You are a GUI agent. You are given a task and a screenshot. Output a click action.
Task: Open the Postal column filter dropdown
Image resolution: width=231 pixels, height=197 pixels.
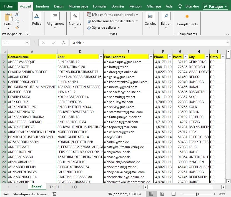tap(186, 57)
